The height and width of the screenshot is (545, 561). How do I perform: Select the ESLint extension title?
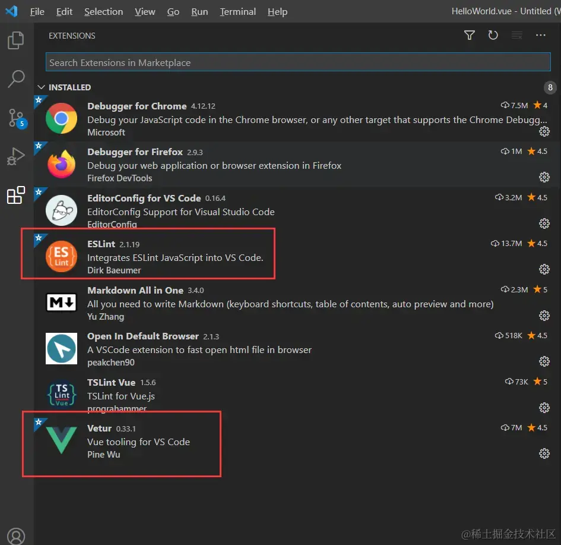102,244
